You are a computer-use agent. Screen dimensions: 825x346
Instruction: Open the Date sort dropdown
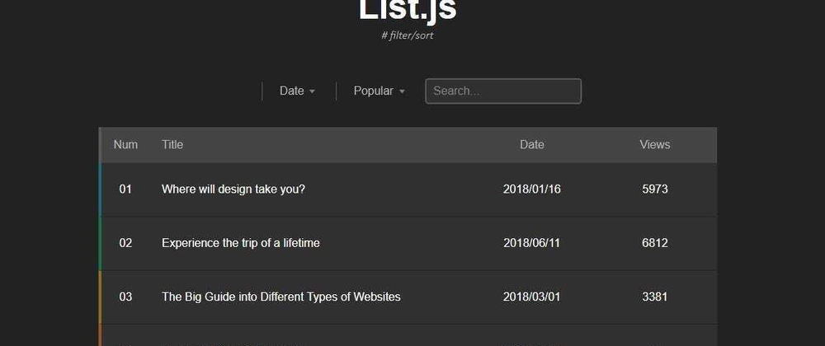(x=297, y=91)
